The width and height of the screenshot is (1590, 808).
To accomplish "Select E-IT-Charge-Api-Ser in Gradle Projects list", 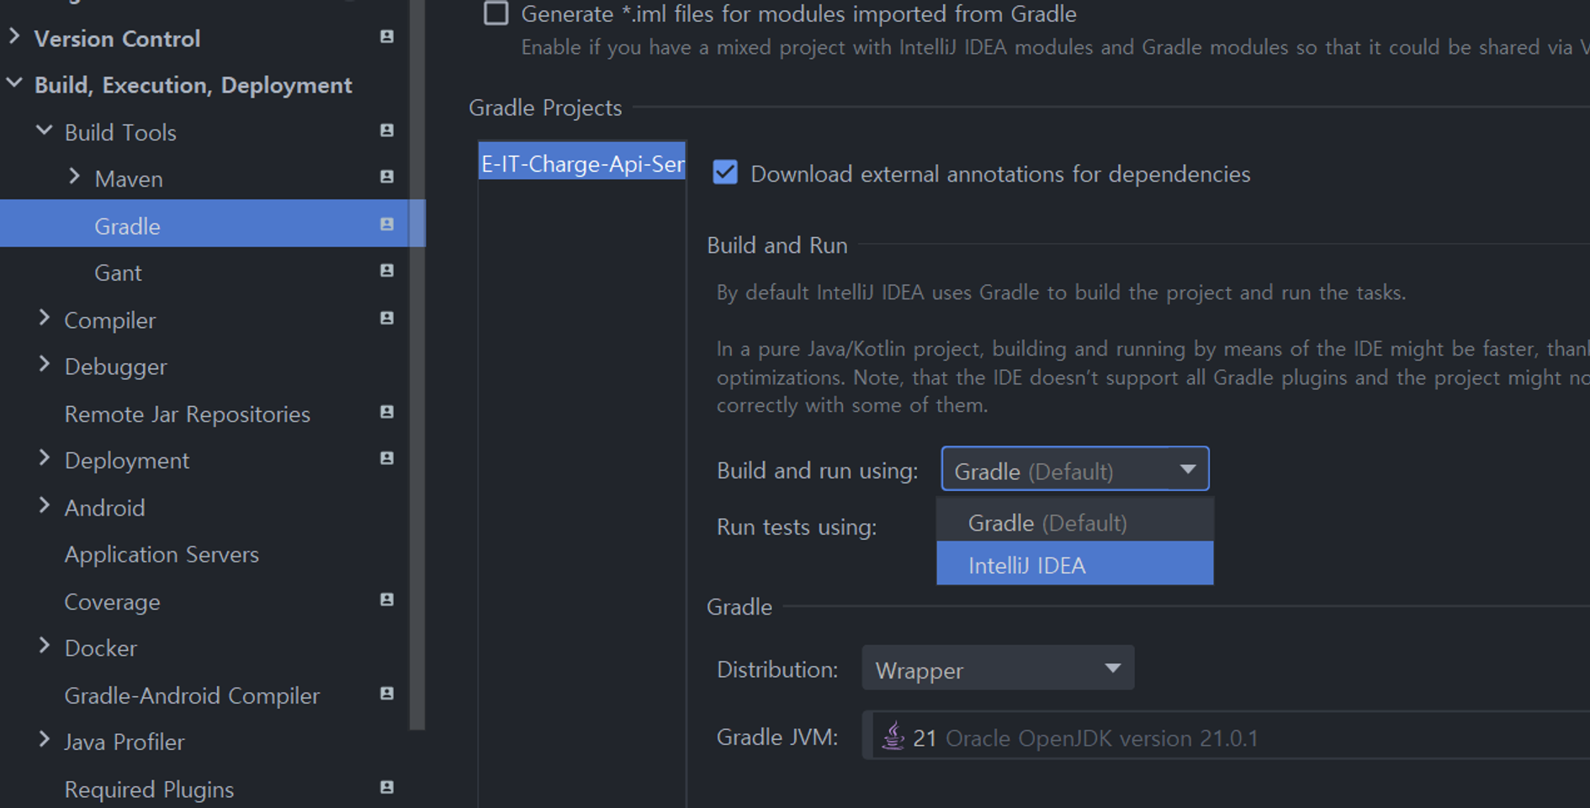I will pyautogui.click(x=581, y=163).
